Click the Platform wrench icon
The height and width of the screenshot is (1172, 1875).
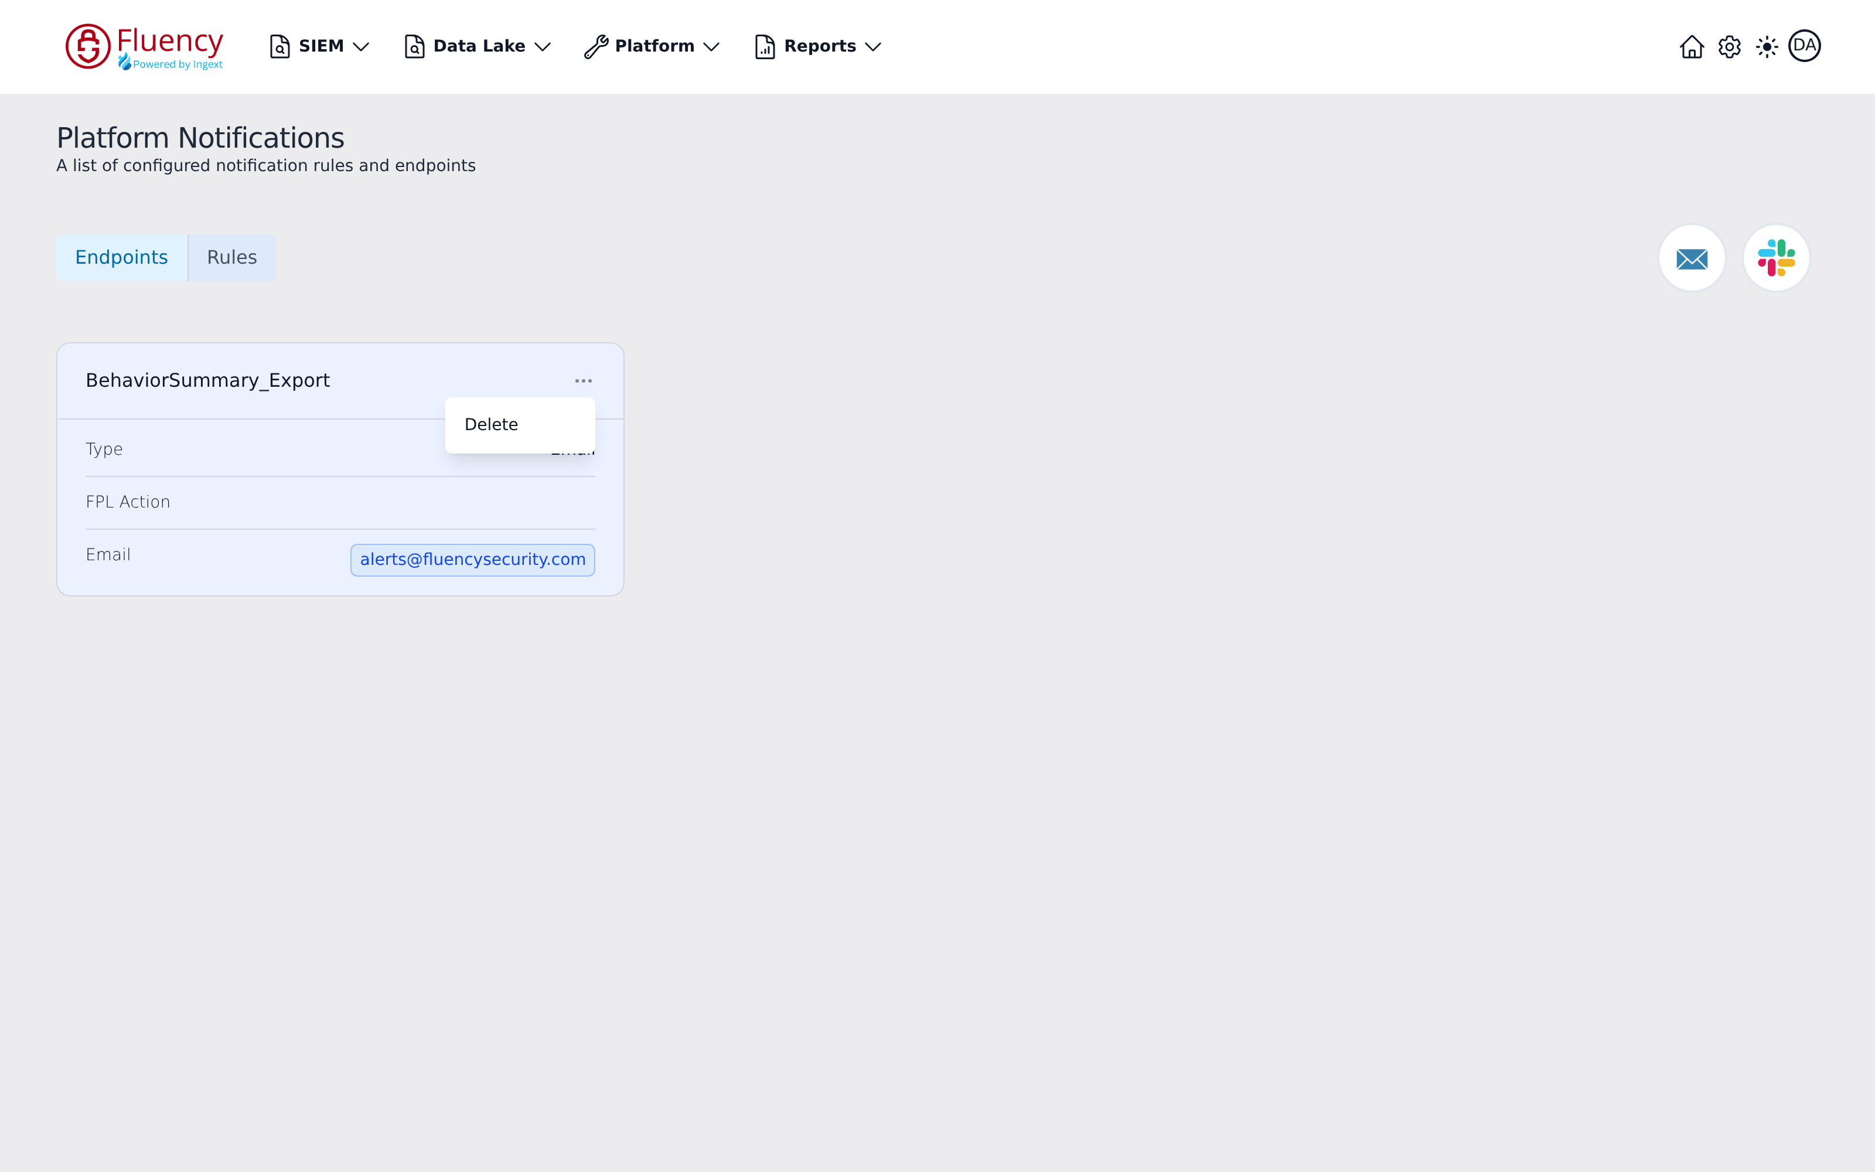[x=596, y=46]
